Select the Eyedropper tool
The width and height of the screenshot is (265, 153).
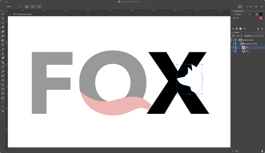[3, 67]
